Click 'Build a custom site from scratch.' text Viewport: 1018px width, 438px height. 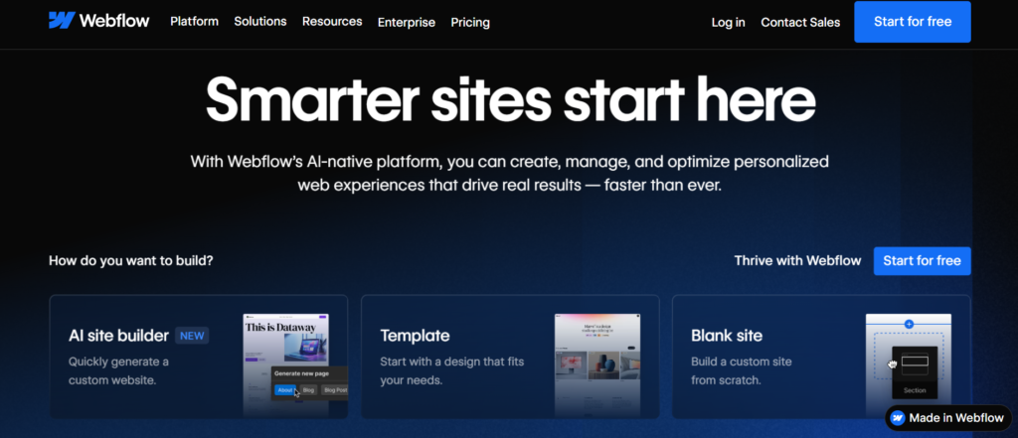click(742, 370)
